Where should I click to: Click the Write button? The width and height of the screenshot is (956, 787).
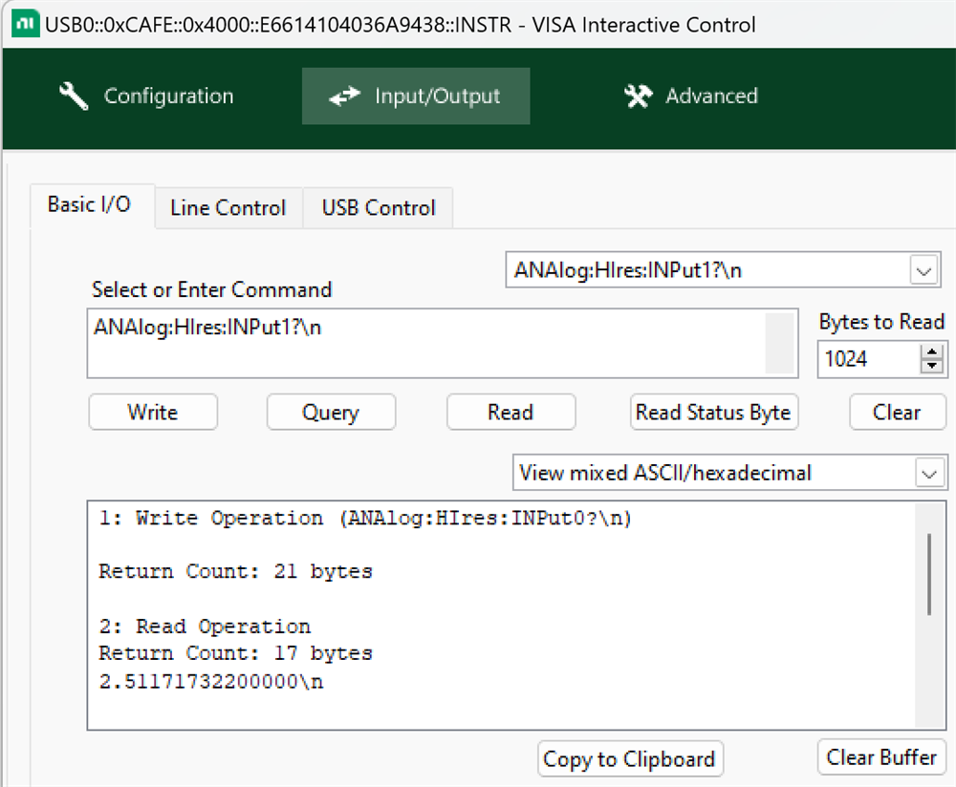click(153, 413)
